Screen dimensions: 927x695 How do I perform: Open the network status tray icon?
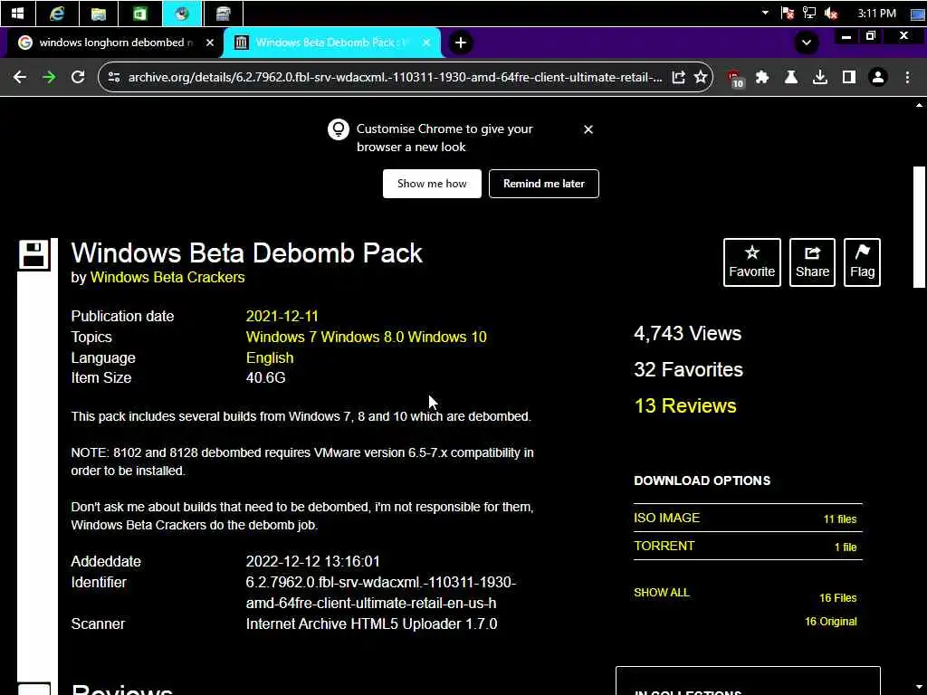808,13
